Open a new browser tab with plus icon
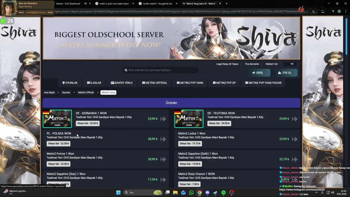 point(226,4)
